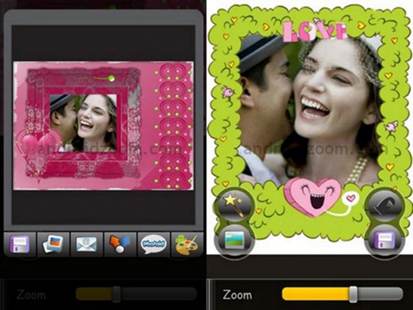Click the dimmed Zoom slider handle on left
This screenshot has width=413, height=310.
click(116, 294)
